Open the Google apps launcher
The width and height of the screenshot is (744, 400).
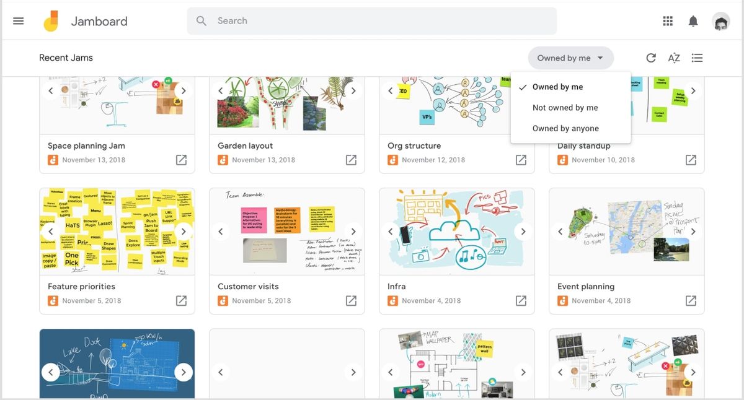pos(668,20)
